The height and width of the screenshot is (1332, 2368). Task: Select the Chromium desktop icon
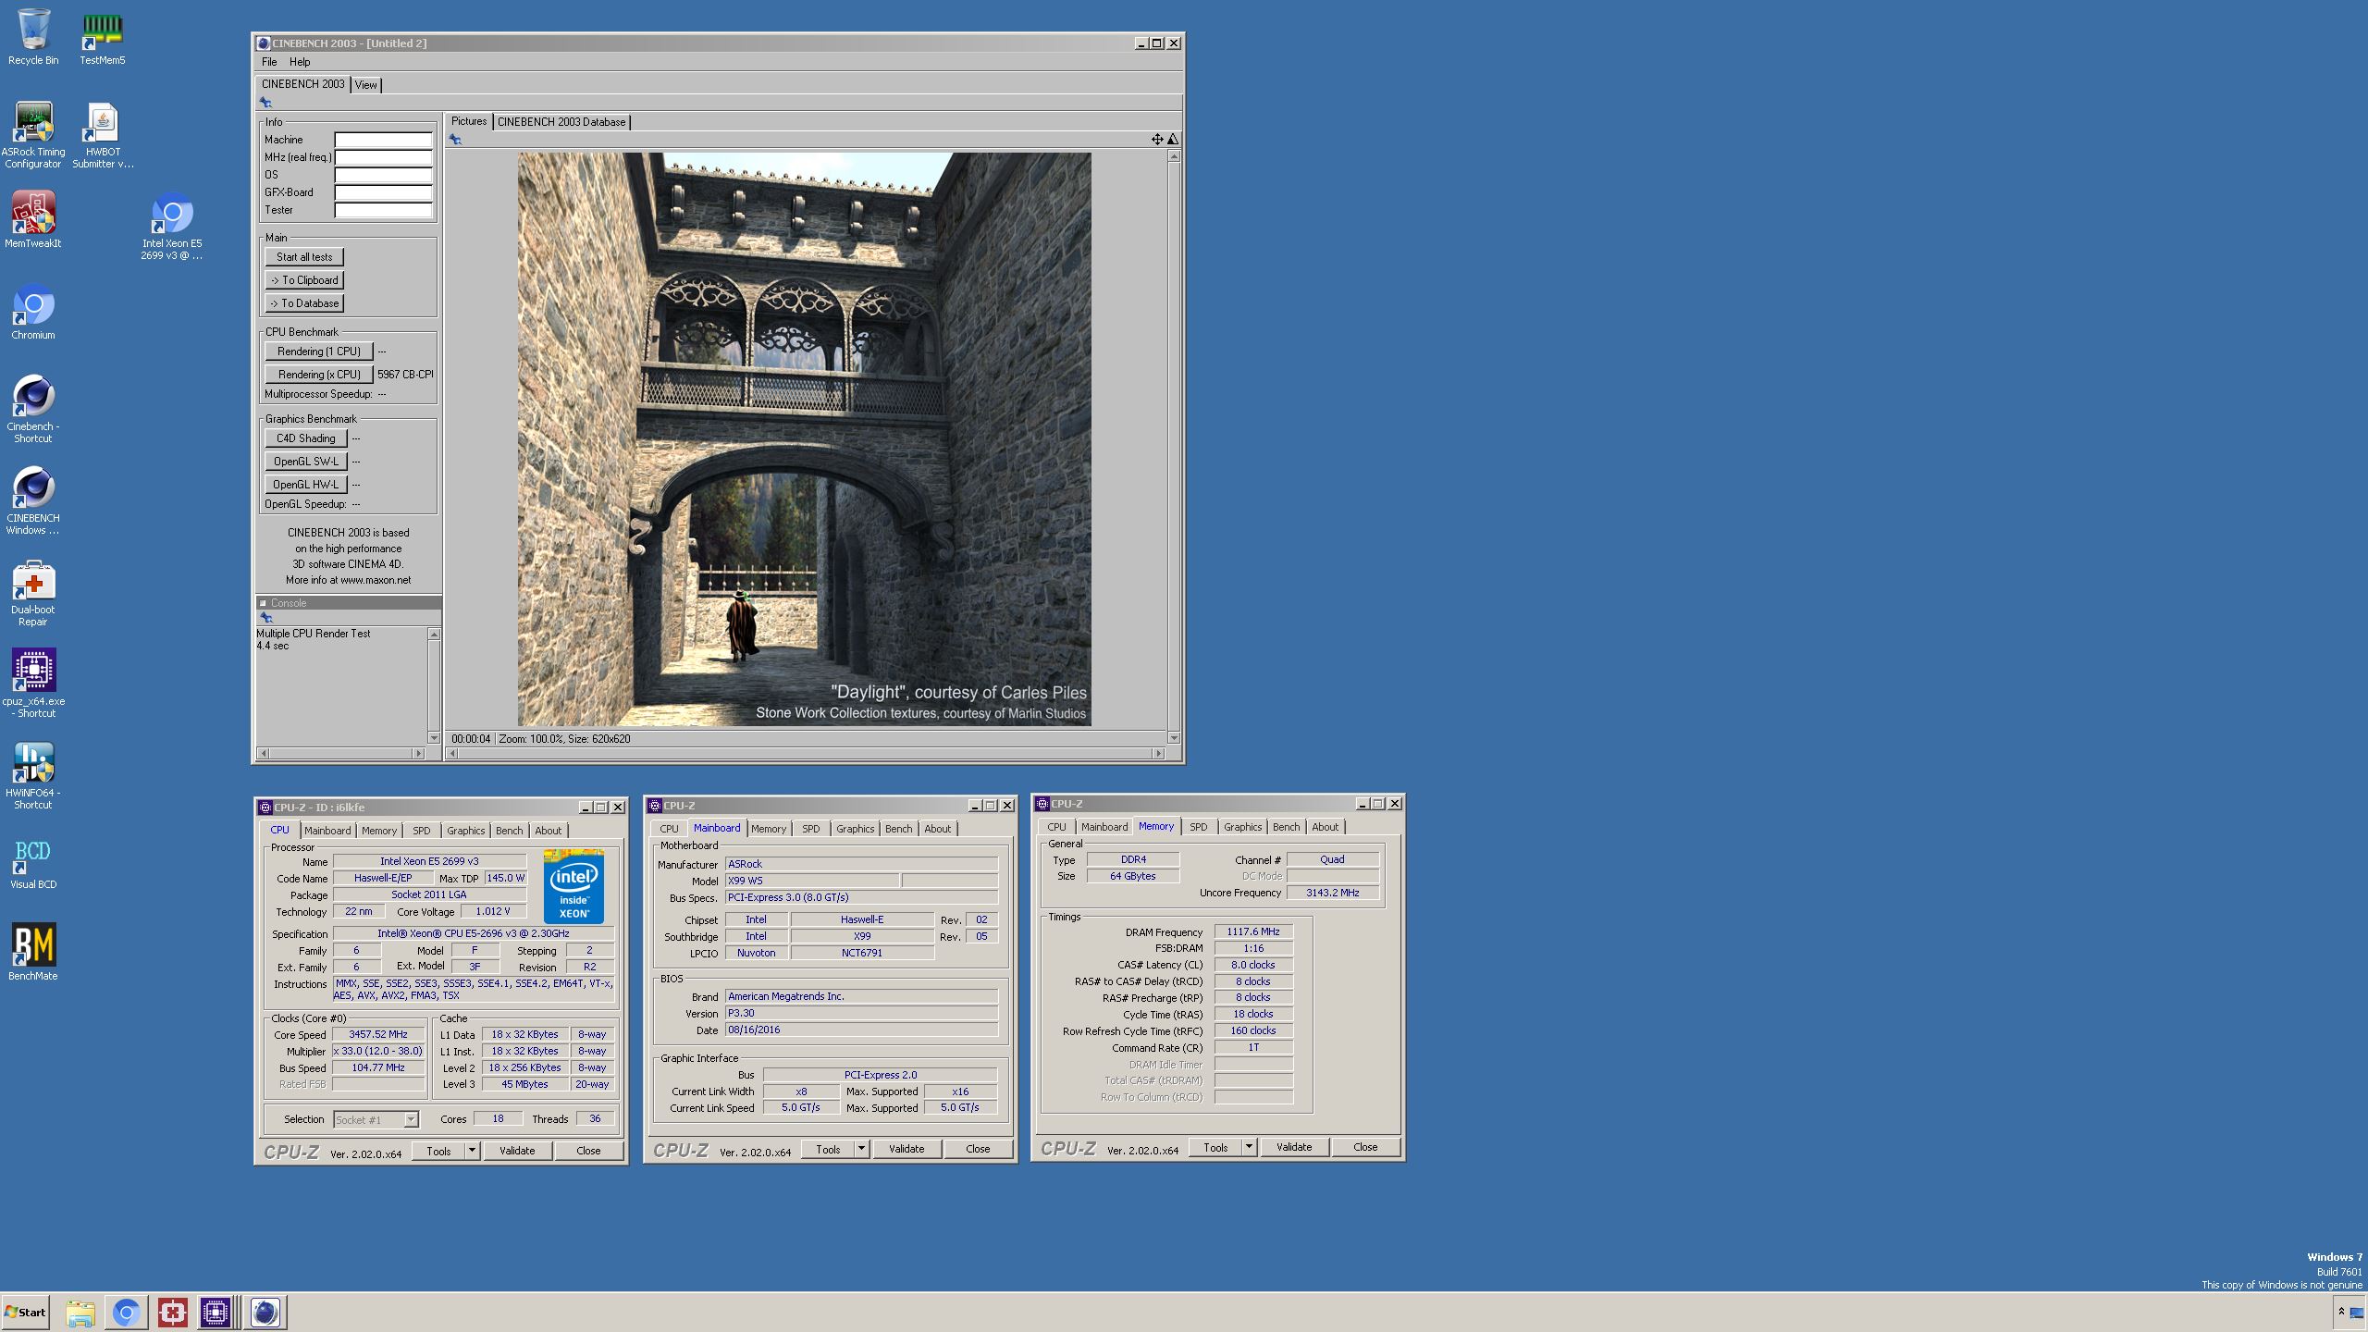point(33,312)
